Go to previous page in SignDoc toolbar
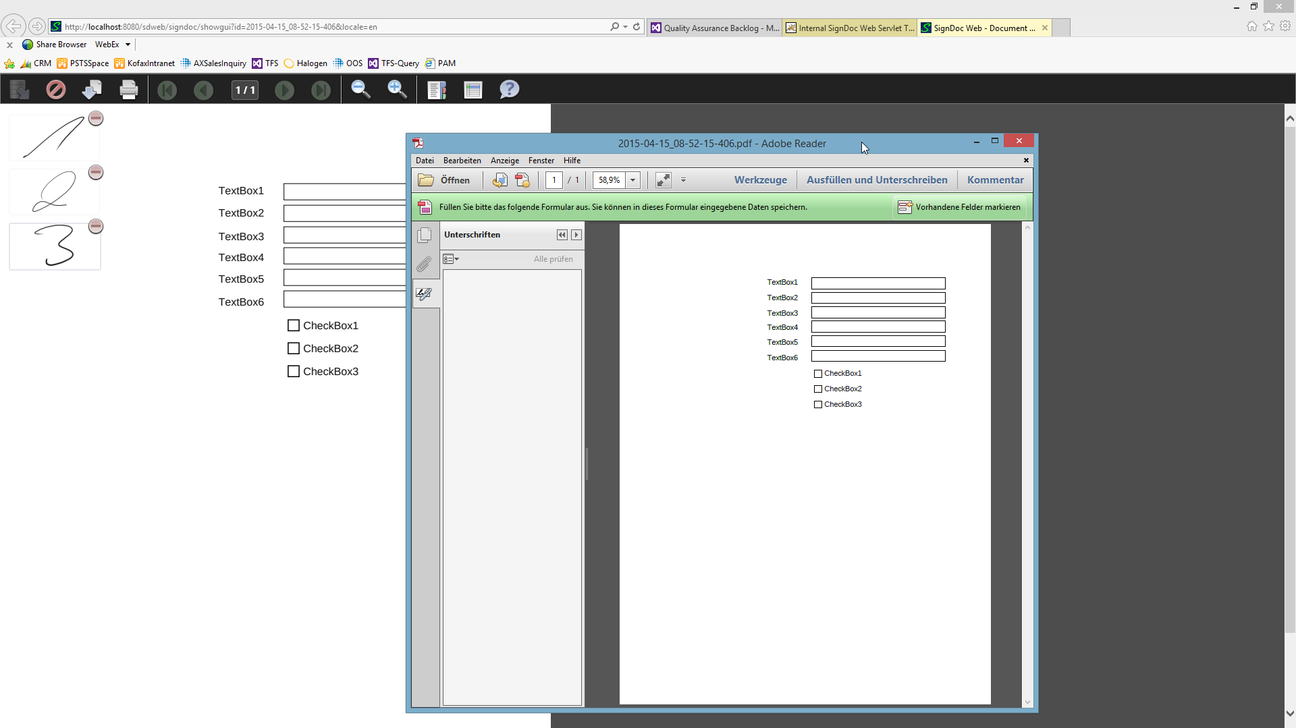Viewport: 1296px width, 728px height. tap(203, 90)
